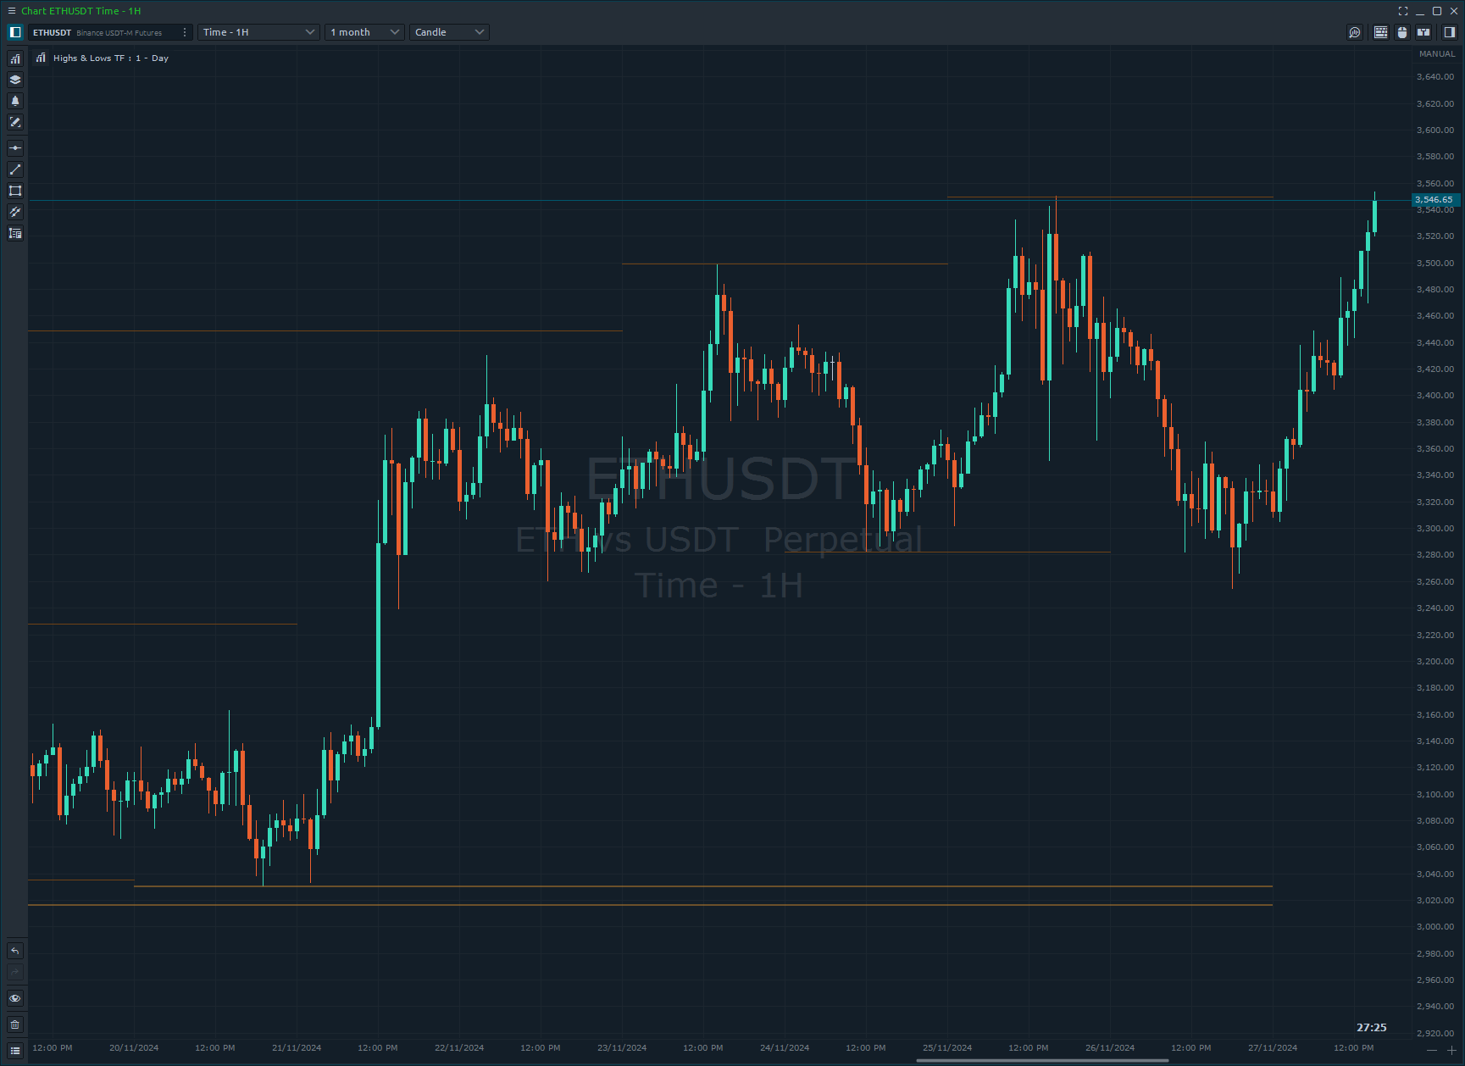Click the greyed-out redo arrow
1465x1066 pixels.
pyautogui.click(x=15, y=972)
